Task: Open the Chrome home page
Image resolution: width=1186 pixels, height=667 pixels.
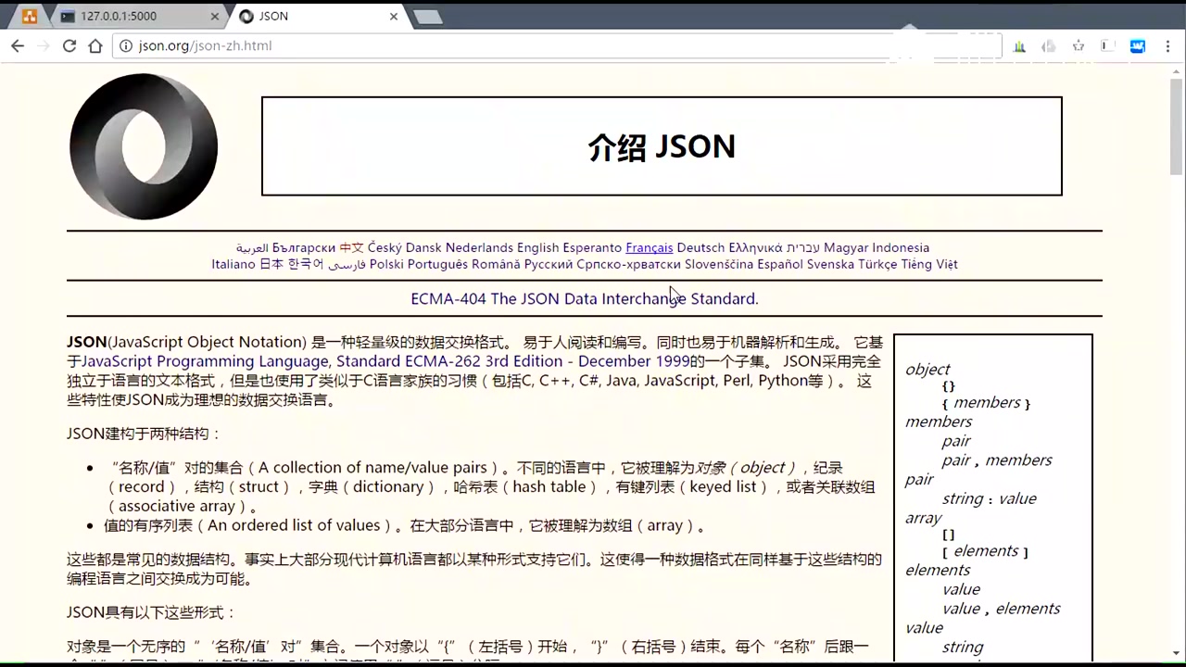Action: pyautogui.click(x=95, y=45)
